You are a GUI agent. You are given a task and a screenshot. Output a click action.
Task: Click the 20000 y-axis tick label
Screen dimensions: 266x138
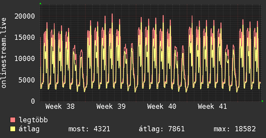click(25, 16)
